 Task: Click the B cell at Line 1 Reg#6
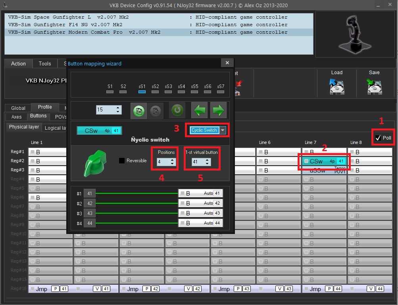pos(48,198)
